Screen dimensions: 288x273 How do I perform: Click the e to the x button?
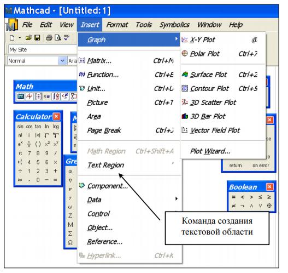coord(20,144)
